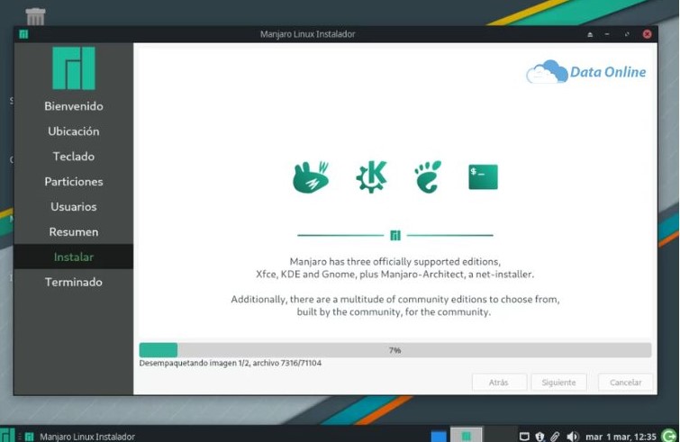
Task: Select the Teclado step
Action: coord(74,157)
